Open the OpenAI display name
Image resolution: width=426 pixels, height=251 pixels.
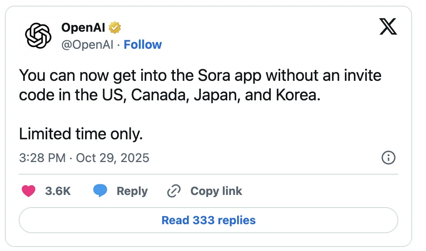(83, 28)
